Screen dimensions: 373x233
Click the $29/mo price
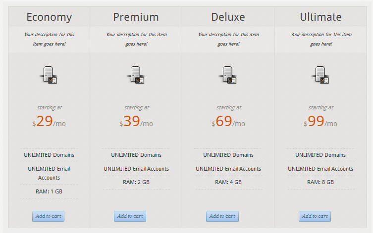click(49, 121)
